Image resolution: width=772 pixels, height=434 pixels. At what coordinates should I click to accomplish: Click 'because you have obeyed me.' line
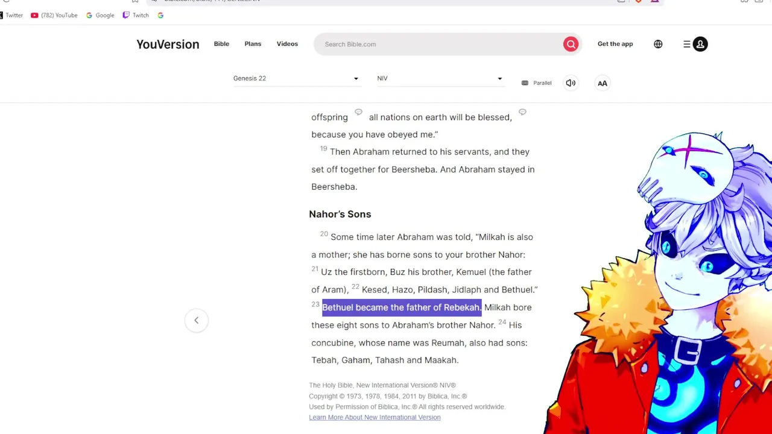375,134
